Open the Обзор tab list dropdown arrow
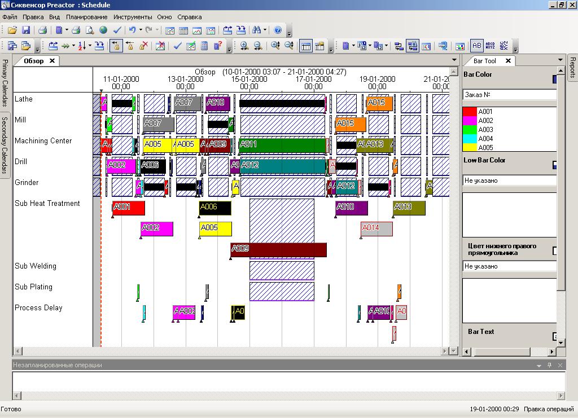 [454, 60]
